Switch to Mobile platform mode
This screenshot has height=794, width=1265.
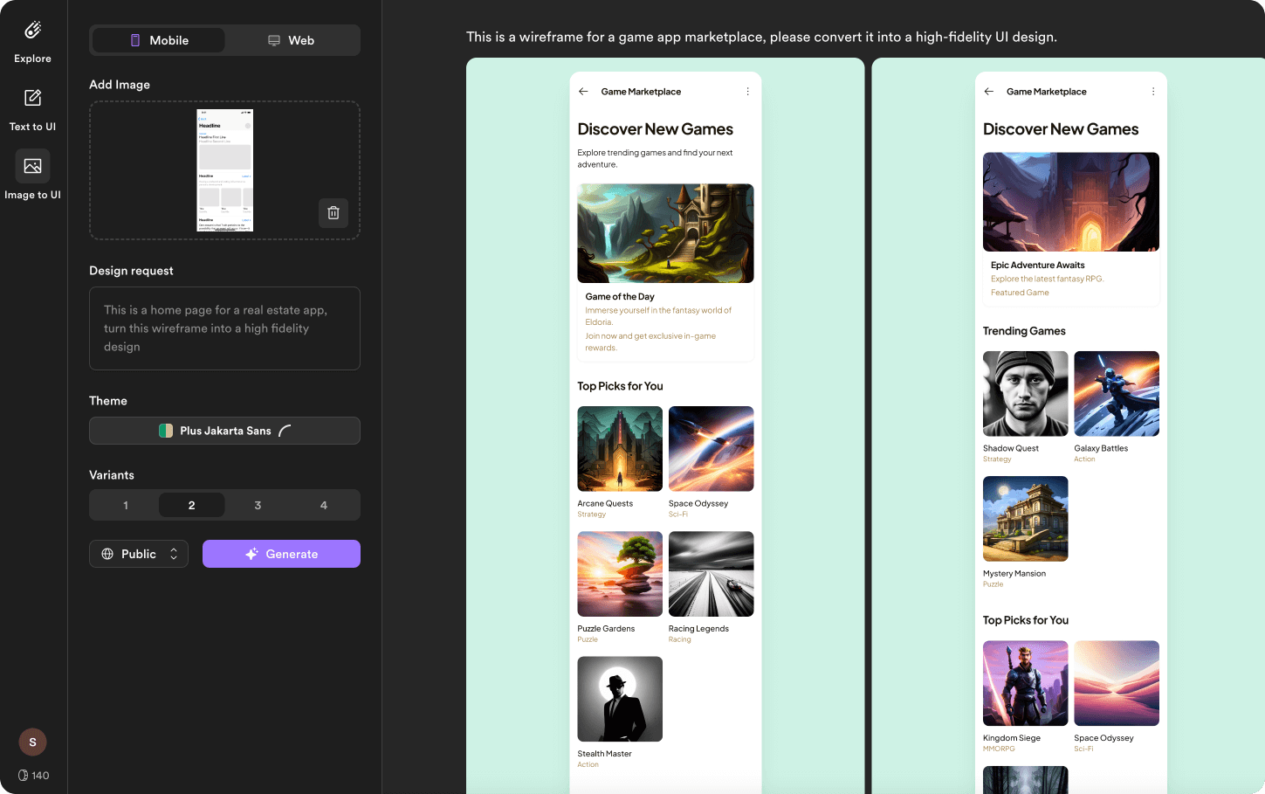click(x=159, y=40)
